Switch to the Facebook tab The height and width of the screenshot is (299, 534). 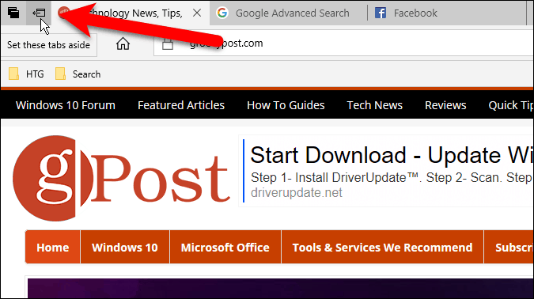click(446, 13)
